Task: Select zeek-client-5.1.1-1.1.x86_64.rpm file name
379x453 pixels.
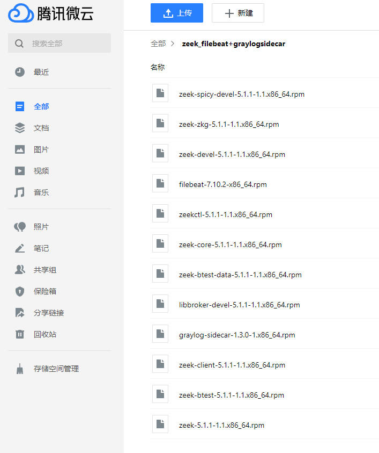Action: tap(232, 365)
